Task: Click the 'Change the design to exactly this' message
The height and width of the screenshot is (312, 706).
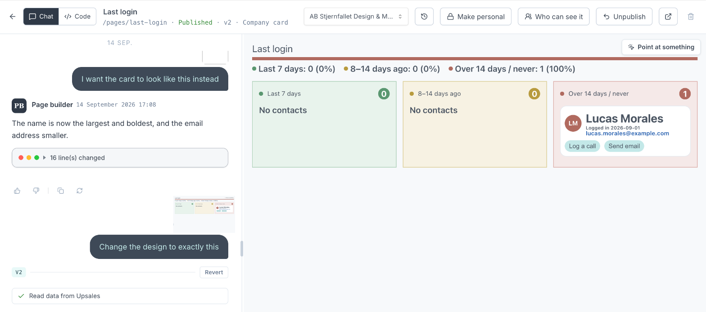Action: (x=159, y=247)
